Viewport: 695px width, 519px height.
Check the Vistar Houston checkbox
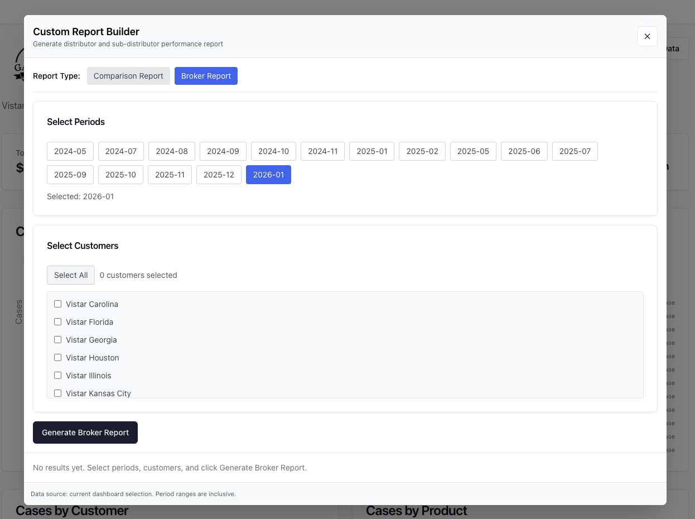[x=57, y=358]
